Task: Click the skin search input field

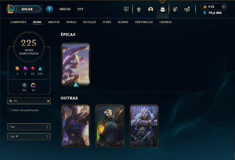Action: 29,101
